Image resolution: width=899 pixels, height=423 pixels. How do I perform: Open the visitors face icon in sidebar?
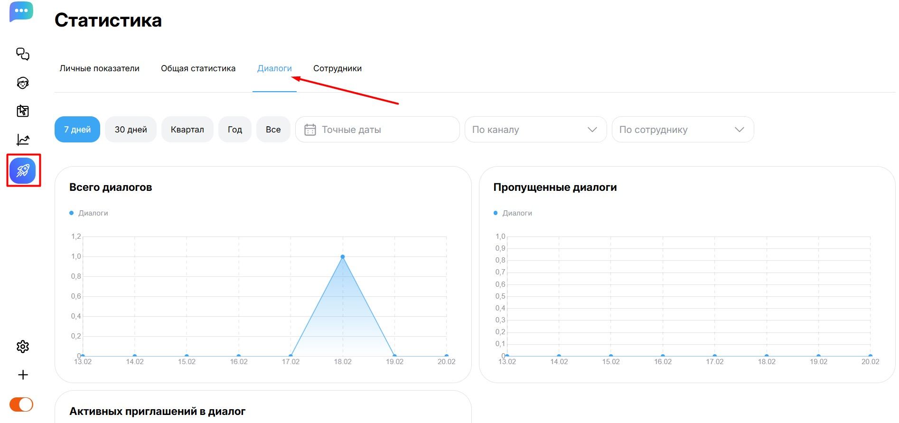pos(23,83)
